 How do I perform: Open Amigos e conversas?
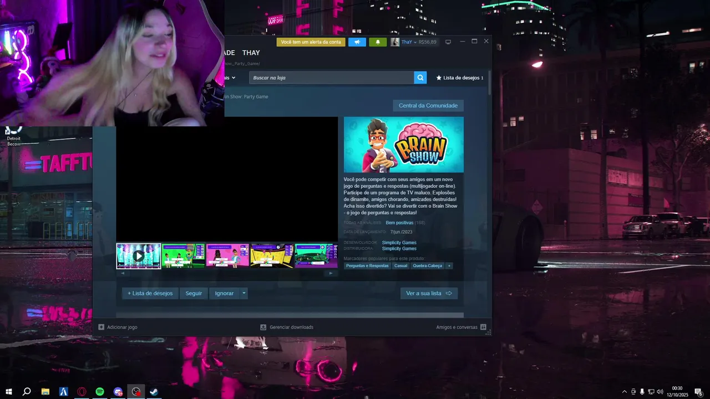[x=461, y=327]
